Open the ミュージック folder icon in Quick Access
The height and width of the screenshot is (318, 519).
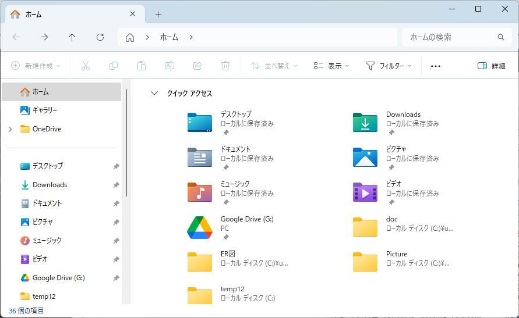pyautogui.click(x=200, y=192)
